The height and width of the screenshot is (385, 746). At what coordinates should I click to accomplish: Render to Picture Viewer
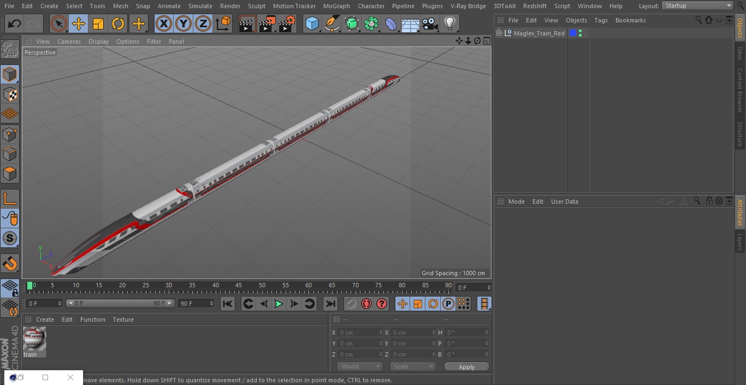267,23
